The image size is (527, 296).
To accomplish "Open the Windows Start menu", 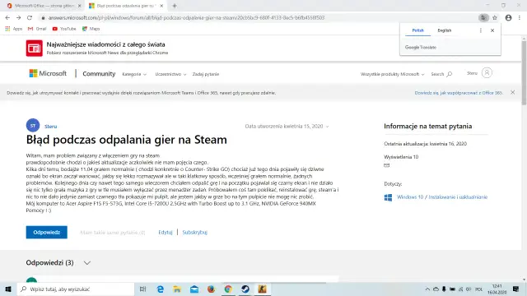I will [8, 289].
